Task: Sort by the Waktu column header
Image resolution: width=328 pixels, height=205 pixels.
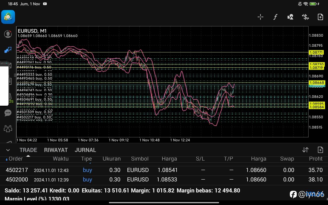Action: 61,159
